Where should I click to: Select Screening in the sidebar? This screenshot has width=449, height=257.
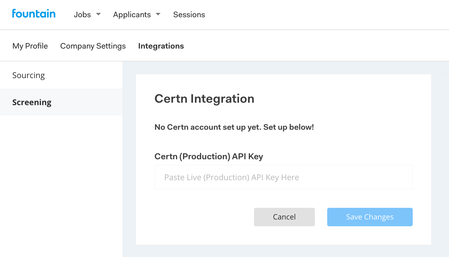32,102
